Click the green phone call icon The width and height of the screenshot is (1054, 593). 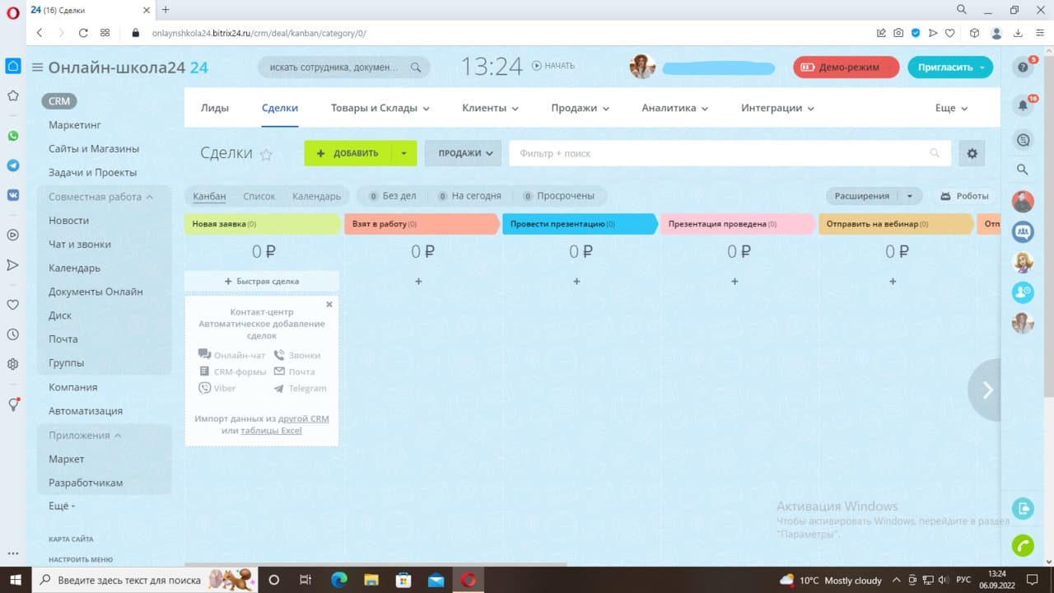point(1023,545)
